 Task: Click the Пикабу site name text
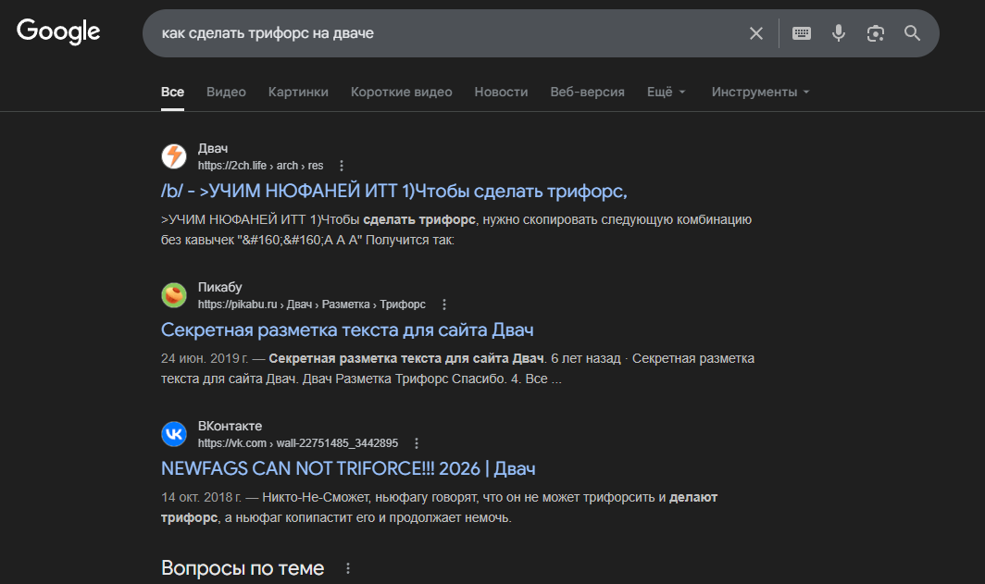click(220, 287)
